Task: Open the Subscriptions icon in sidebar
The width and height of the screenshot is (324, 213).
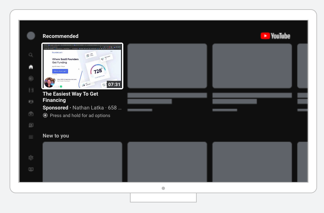Action: coord(31,114)
